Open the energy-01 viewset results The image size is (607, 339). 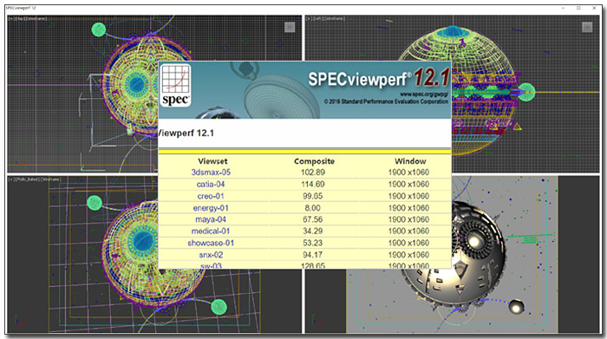point(211,208)
